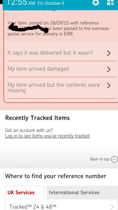Viewport: 118px width, 210px height.
Task: Expand chevron for contents were missing
Action: [109, 86]
